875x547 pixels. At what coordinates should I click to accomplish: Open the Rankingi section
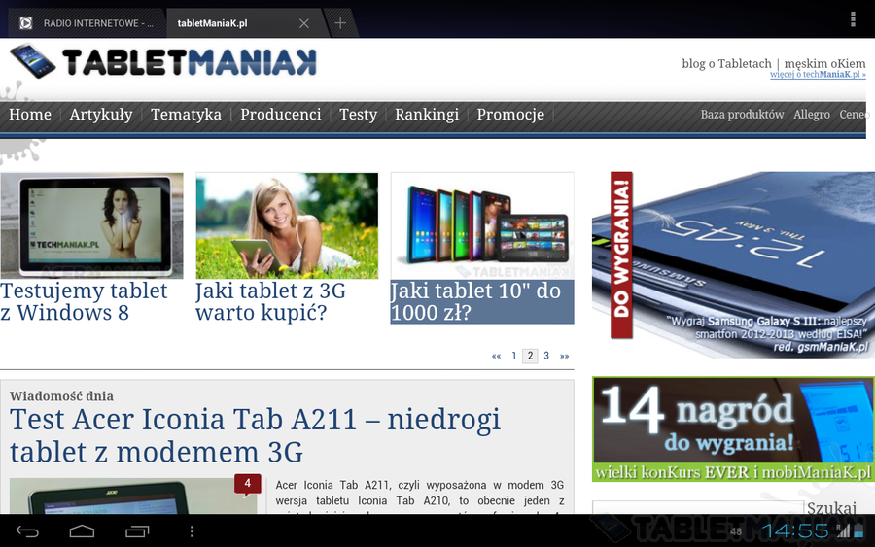point(427,115)
